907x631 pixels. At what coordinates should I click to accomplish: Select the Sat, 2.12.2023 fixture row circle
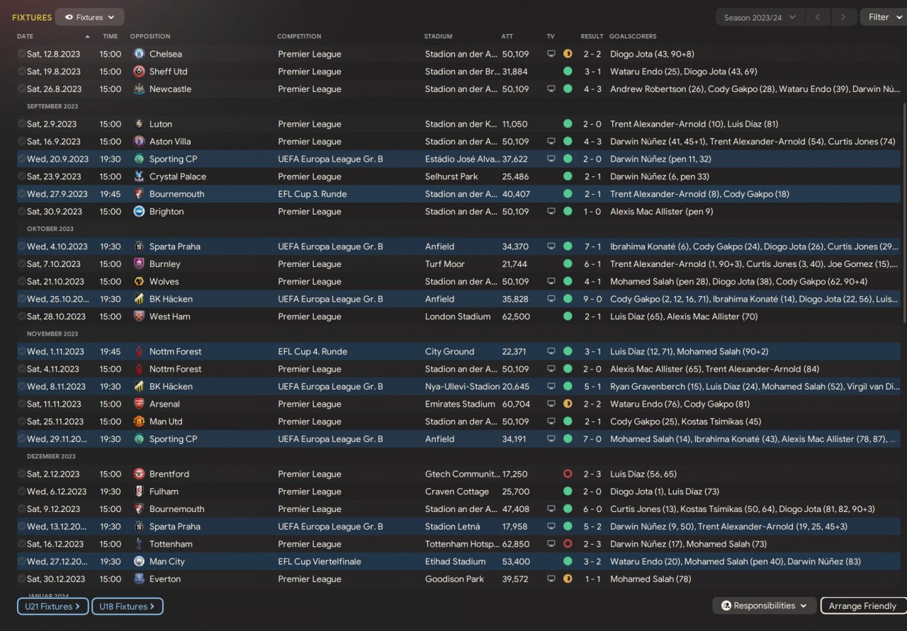tap(21, 474)
